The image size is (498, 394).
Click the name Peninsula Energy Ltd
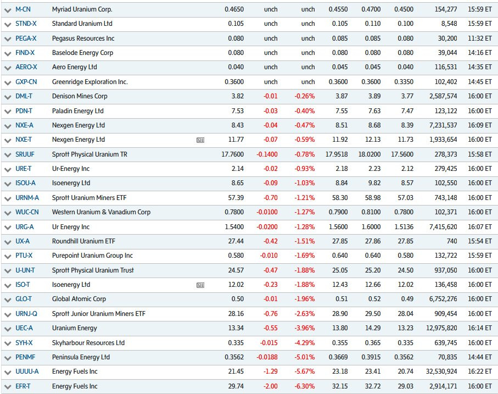click(x=81, y=357)
